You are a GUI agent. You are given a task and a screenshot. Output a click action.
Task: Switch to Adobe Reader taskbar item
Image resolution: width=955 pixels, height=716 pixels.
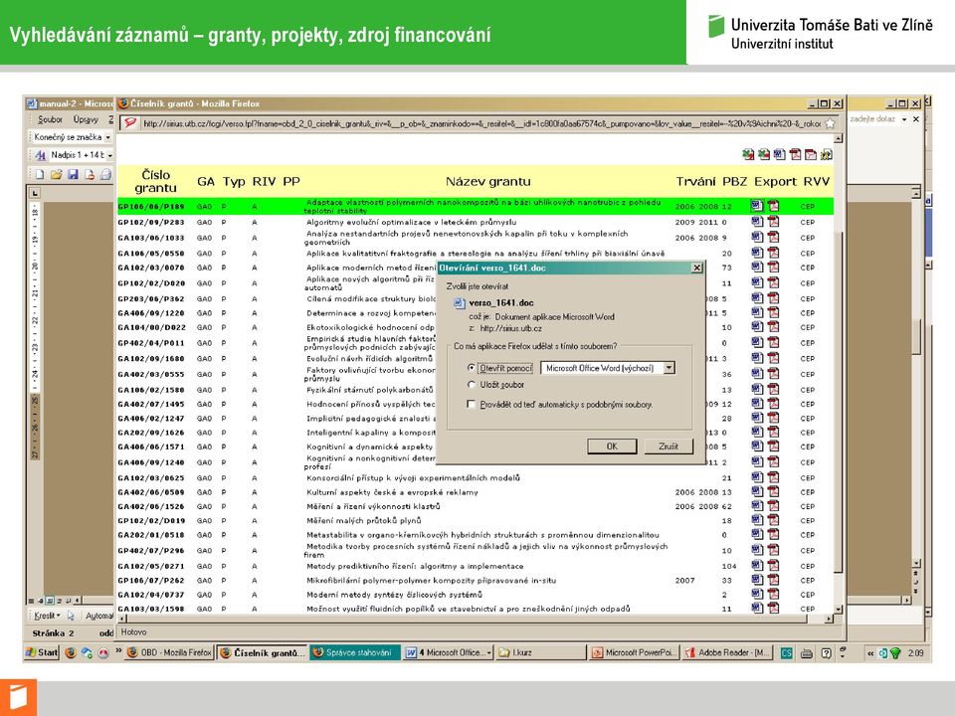click(x=727, y=652)
